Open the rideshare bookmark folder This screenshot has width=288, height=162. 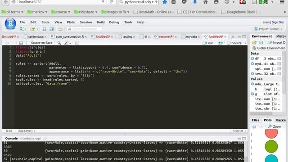click(x=85, y=12)
